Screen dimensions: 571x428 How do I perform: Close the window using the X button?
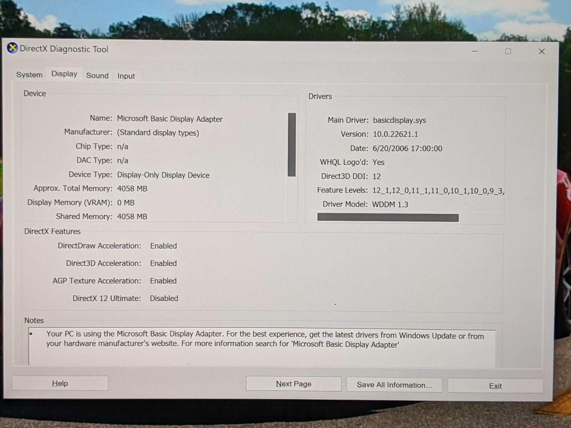pos(541,52)
